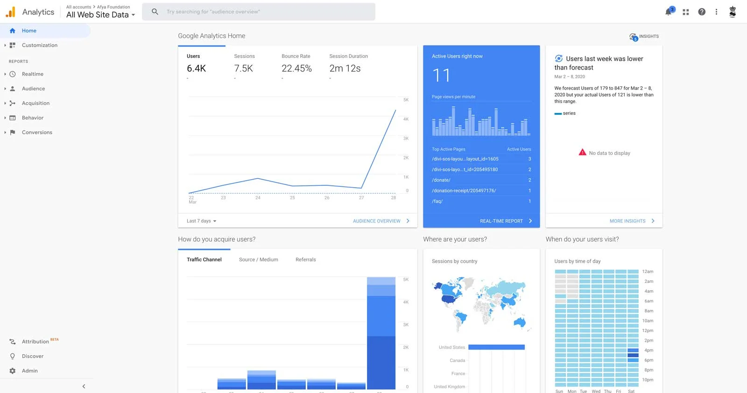Screen dimensions: 747x393
Task: Click the Admin gear icon
Action: (13, 371)
